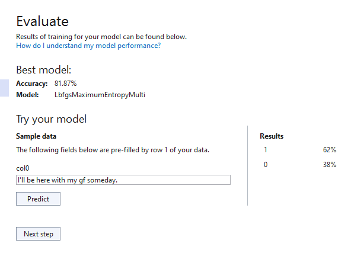Click the 'Try your model' heading
Screen dimensions: 348x269
[51, 119]
